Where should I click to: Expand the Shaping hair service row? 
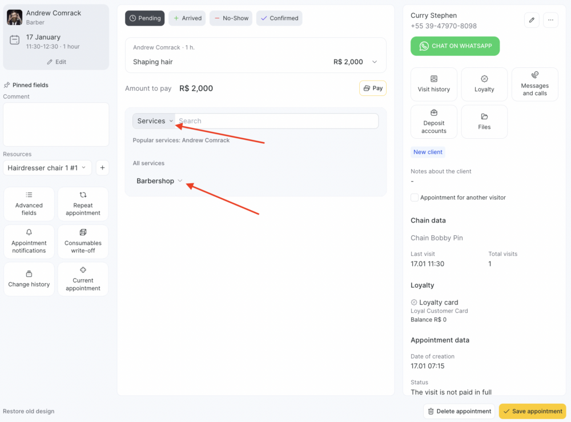[x=375, y=62]
